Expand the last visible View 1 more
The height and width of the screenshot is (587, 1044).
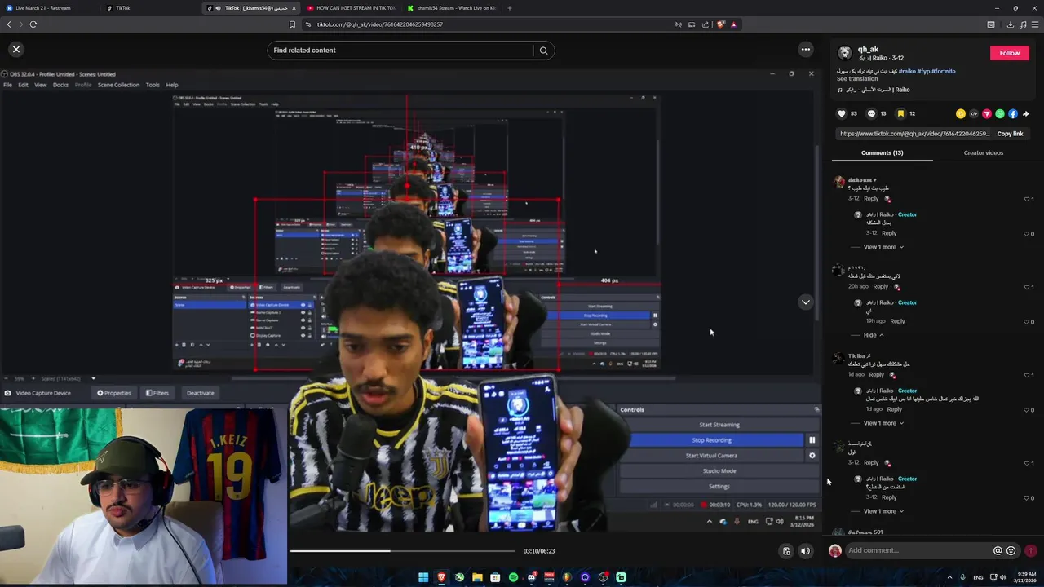(x=883, y=511)
